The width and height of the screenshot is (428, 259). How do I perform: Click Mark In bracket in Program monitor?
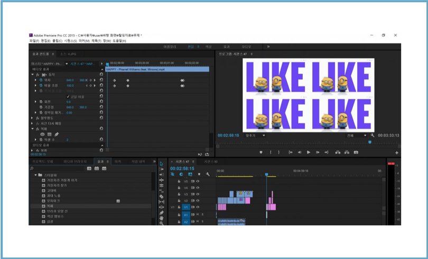[271, 152]
